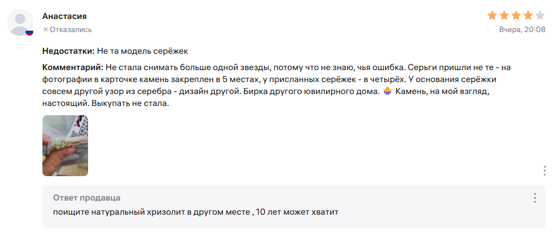Click the Ответ продавца heading
The image size is (554, 237).
(86, 198)
